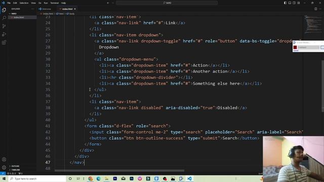Click the 'Another action' text on line 32
The image size is (324, 182).
click(210, 71)
